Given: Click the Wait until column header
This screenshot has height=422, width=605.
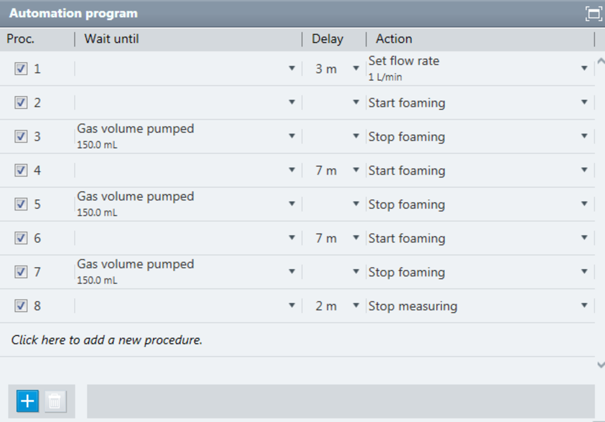Looking at the screenshot, I should (112, 39).
